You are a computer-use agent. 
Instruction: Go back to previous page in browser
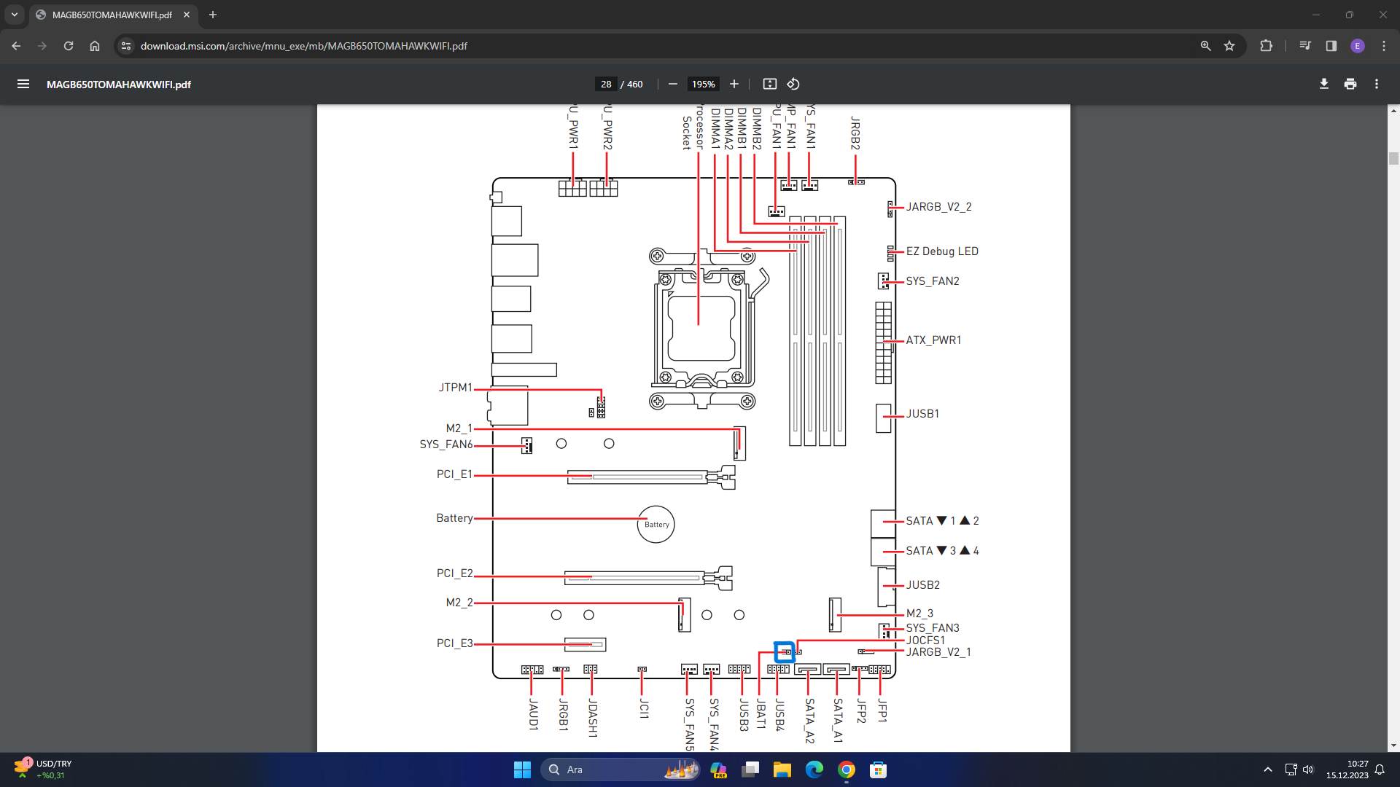16,46
